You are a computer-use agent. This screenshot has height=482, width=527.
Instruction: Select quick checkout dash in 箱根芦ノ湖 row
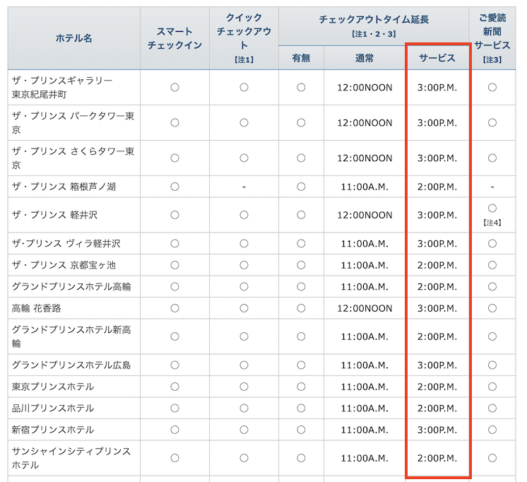pos(244,187)
